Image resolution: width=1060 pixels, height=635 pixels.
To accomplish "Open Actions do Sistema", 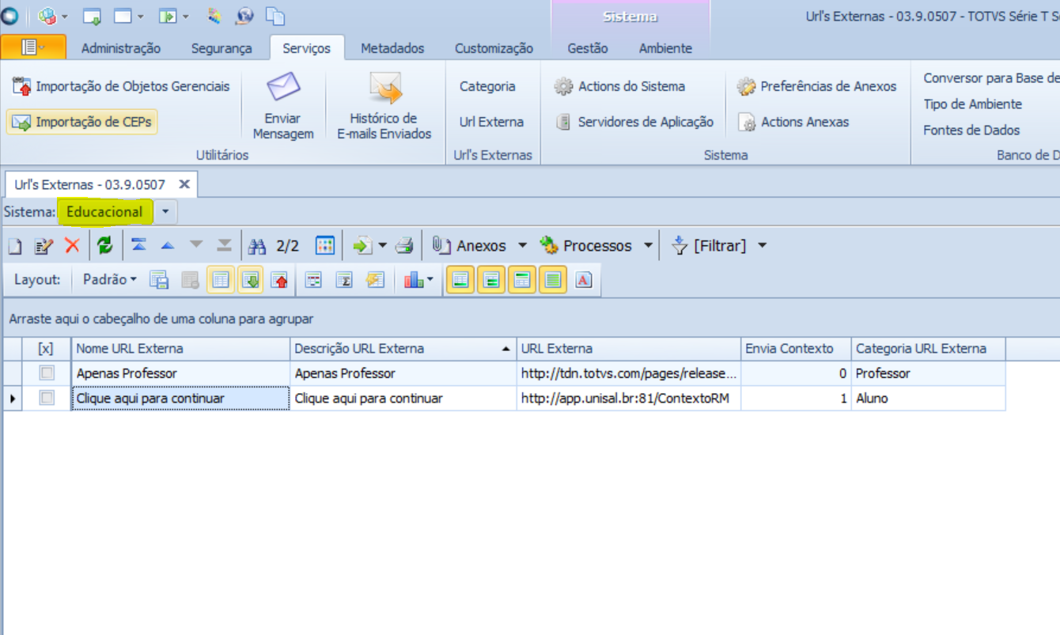I will coord(619,86).
